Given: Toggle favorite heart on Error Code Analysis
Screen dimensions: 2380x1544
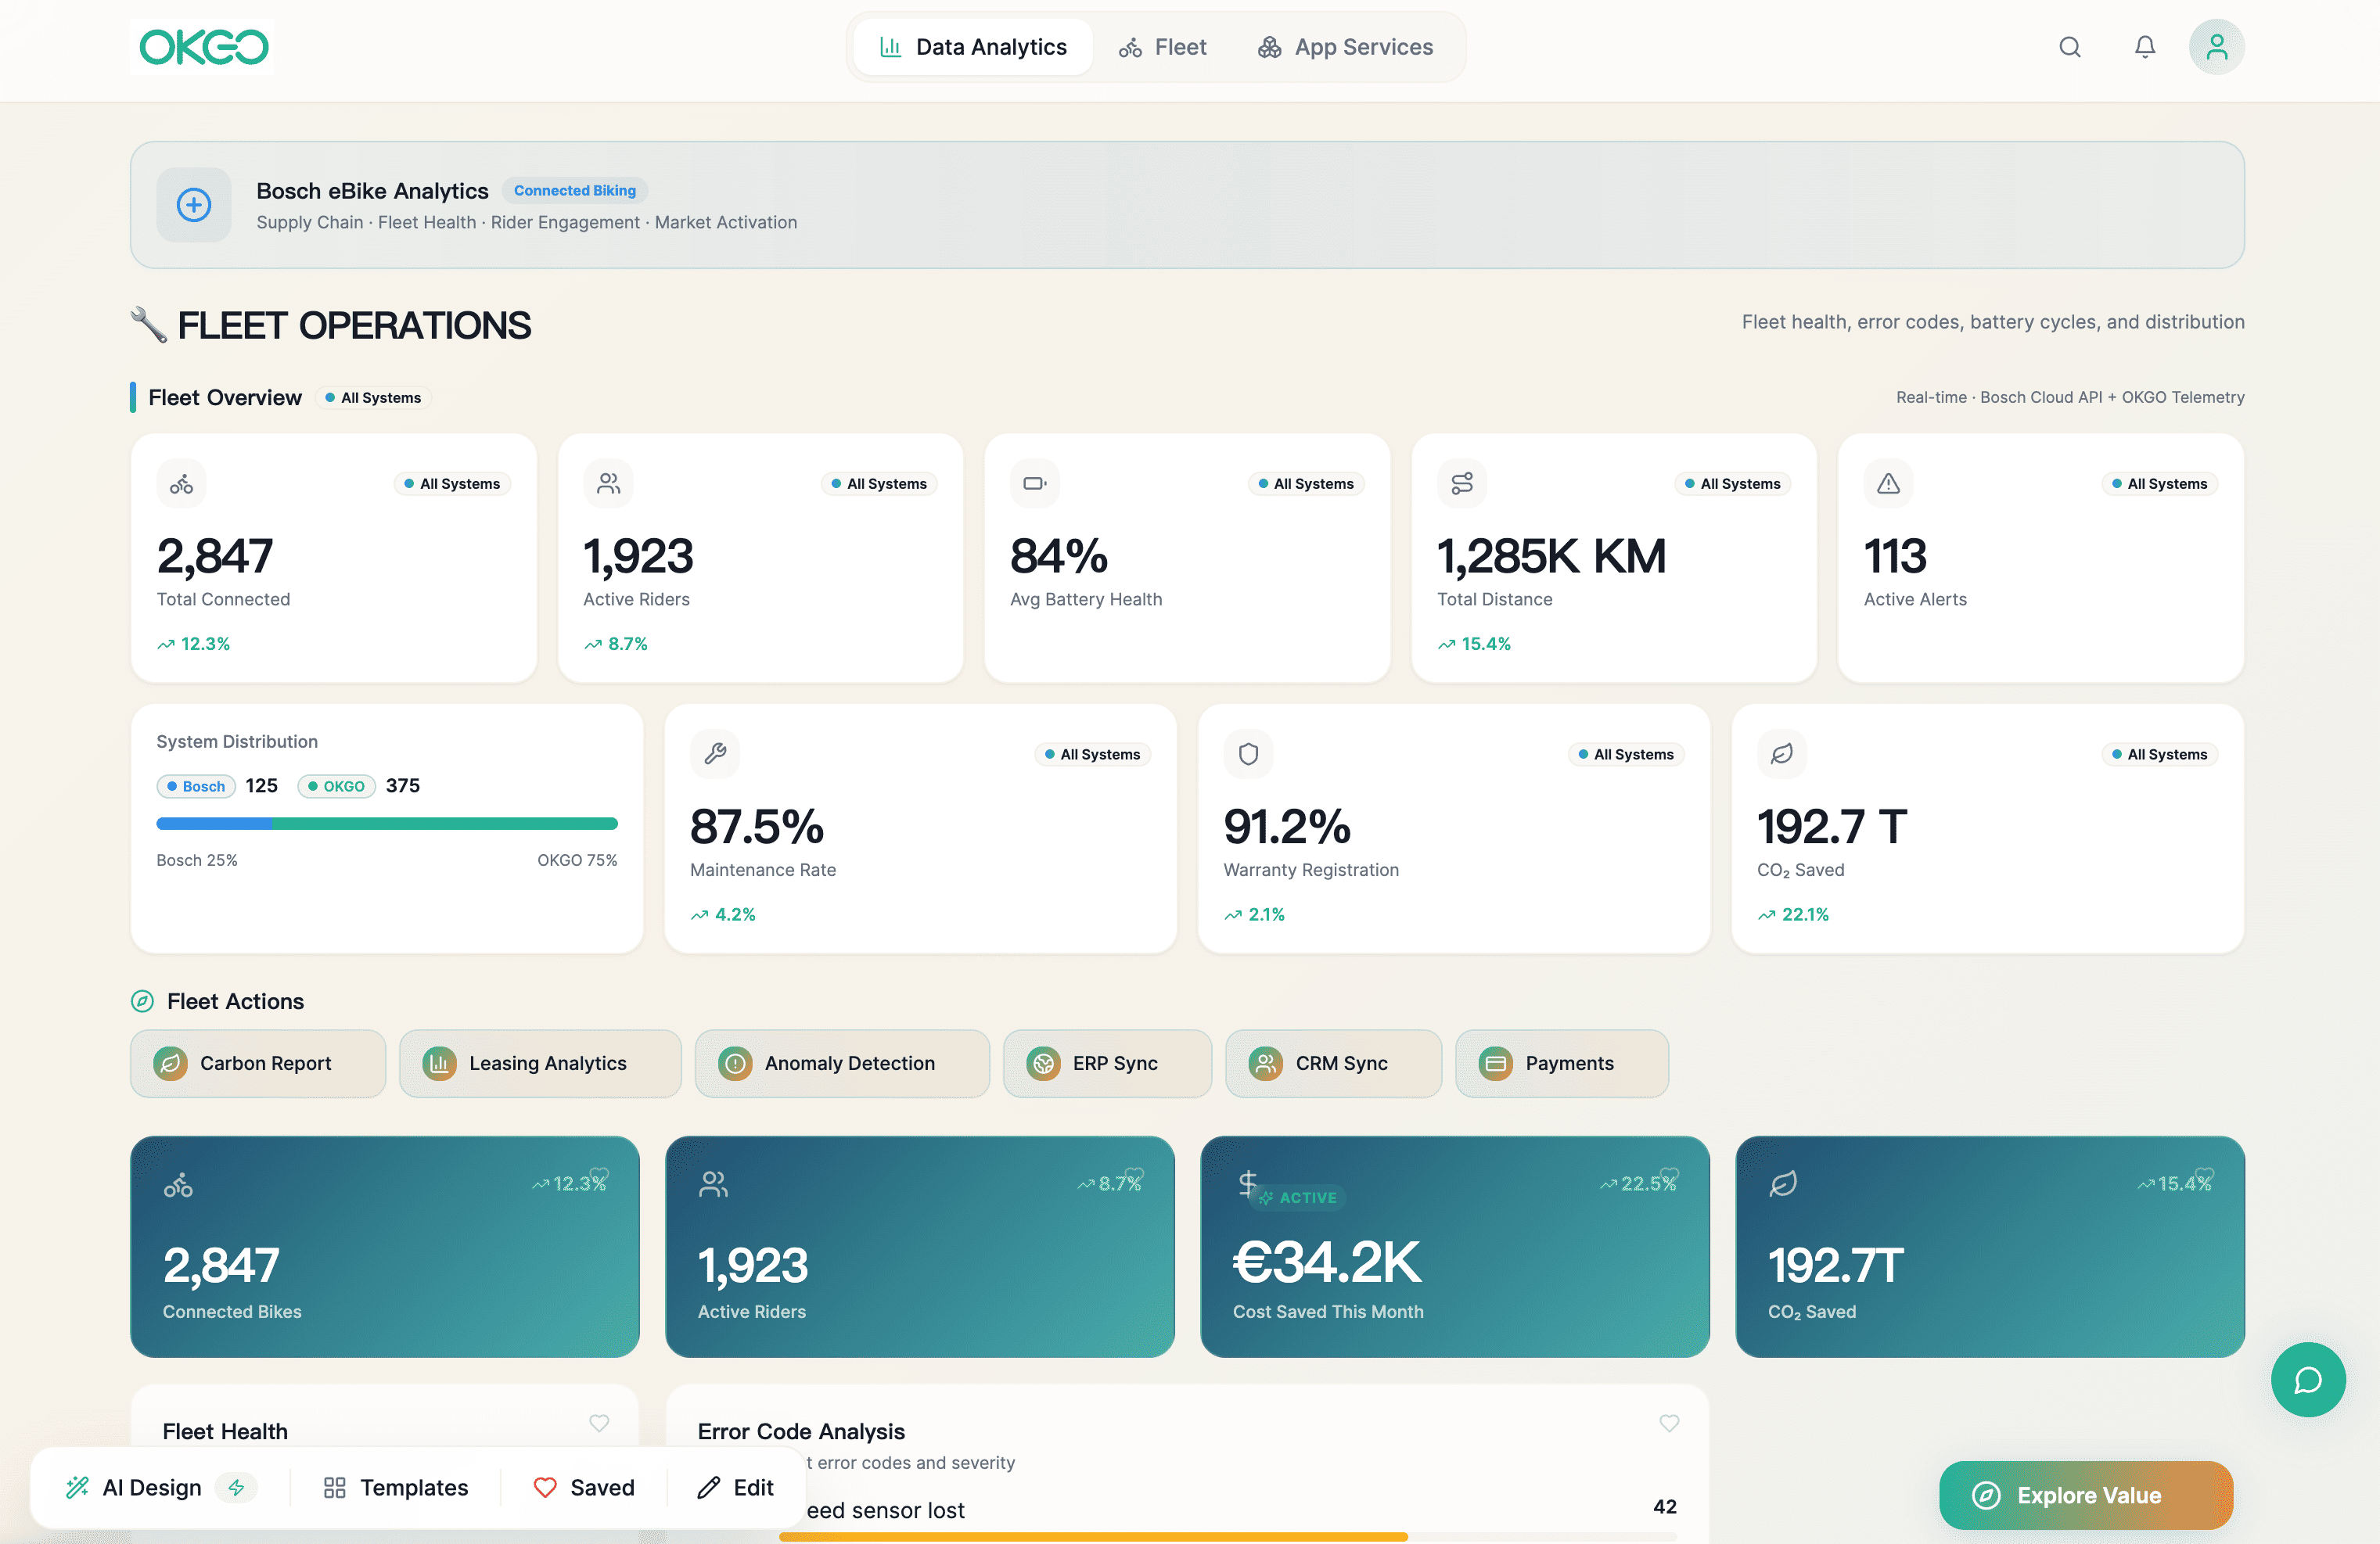Looking at the screenshot, I should [x=1669, y=1422].
